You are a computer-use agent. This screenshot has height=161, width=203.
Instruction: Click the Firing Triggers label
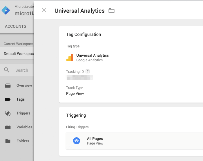(77, 127)
